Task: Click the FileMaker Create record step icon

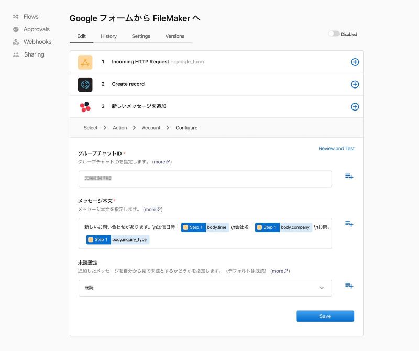Action: tap(85, 84)
